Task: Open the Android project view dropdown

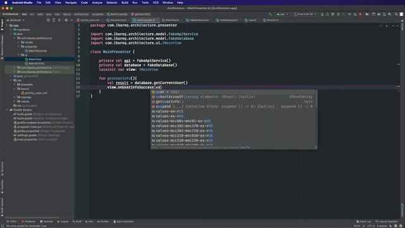Action: 15,20
